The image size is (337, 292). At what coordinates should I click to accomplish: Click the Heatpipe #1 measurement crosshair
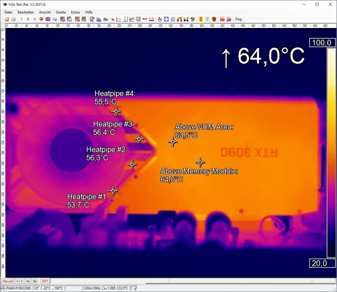(x=113, y=191)
